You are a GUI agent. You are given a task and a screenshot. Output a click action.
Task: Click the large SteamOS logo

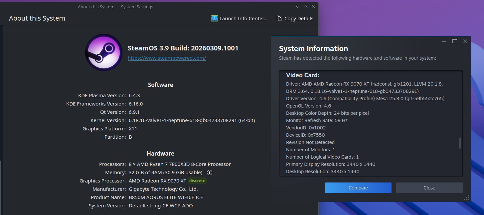(x=103, y=52)
